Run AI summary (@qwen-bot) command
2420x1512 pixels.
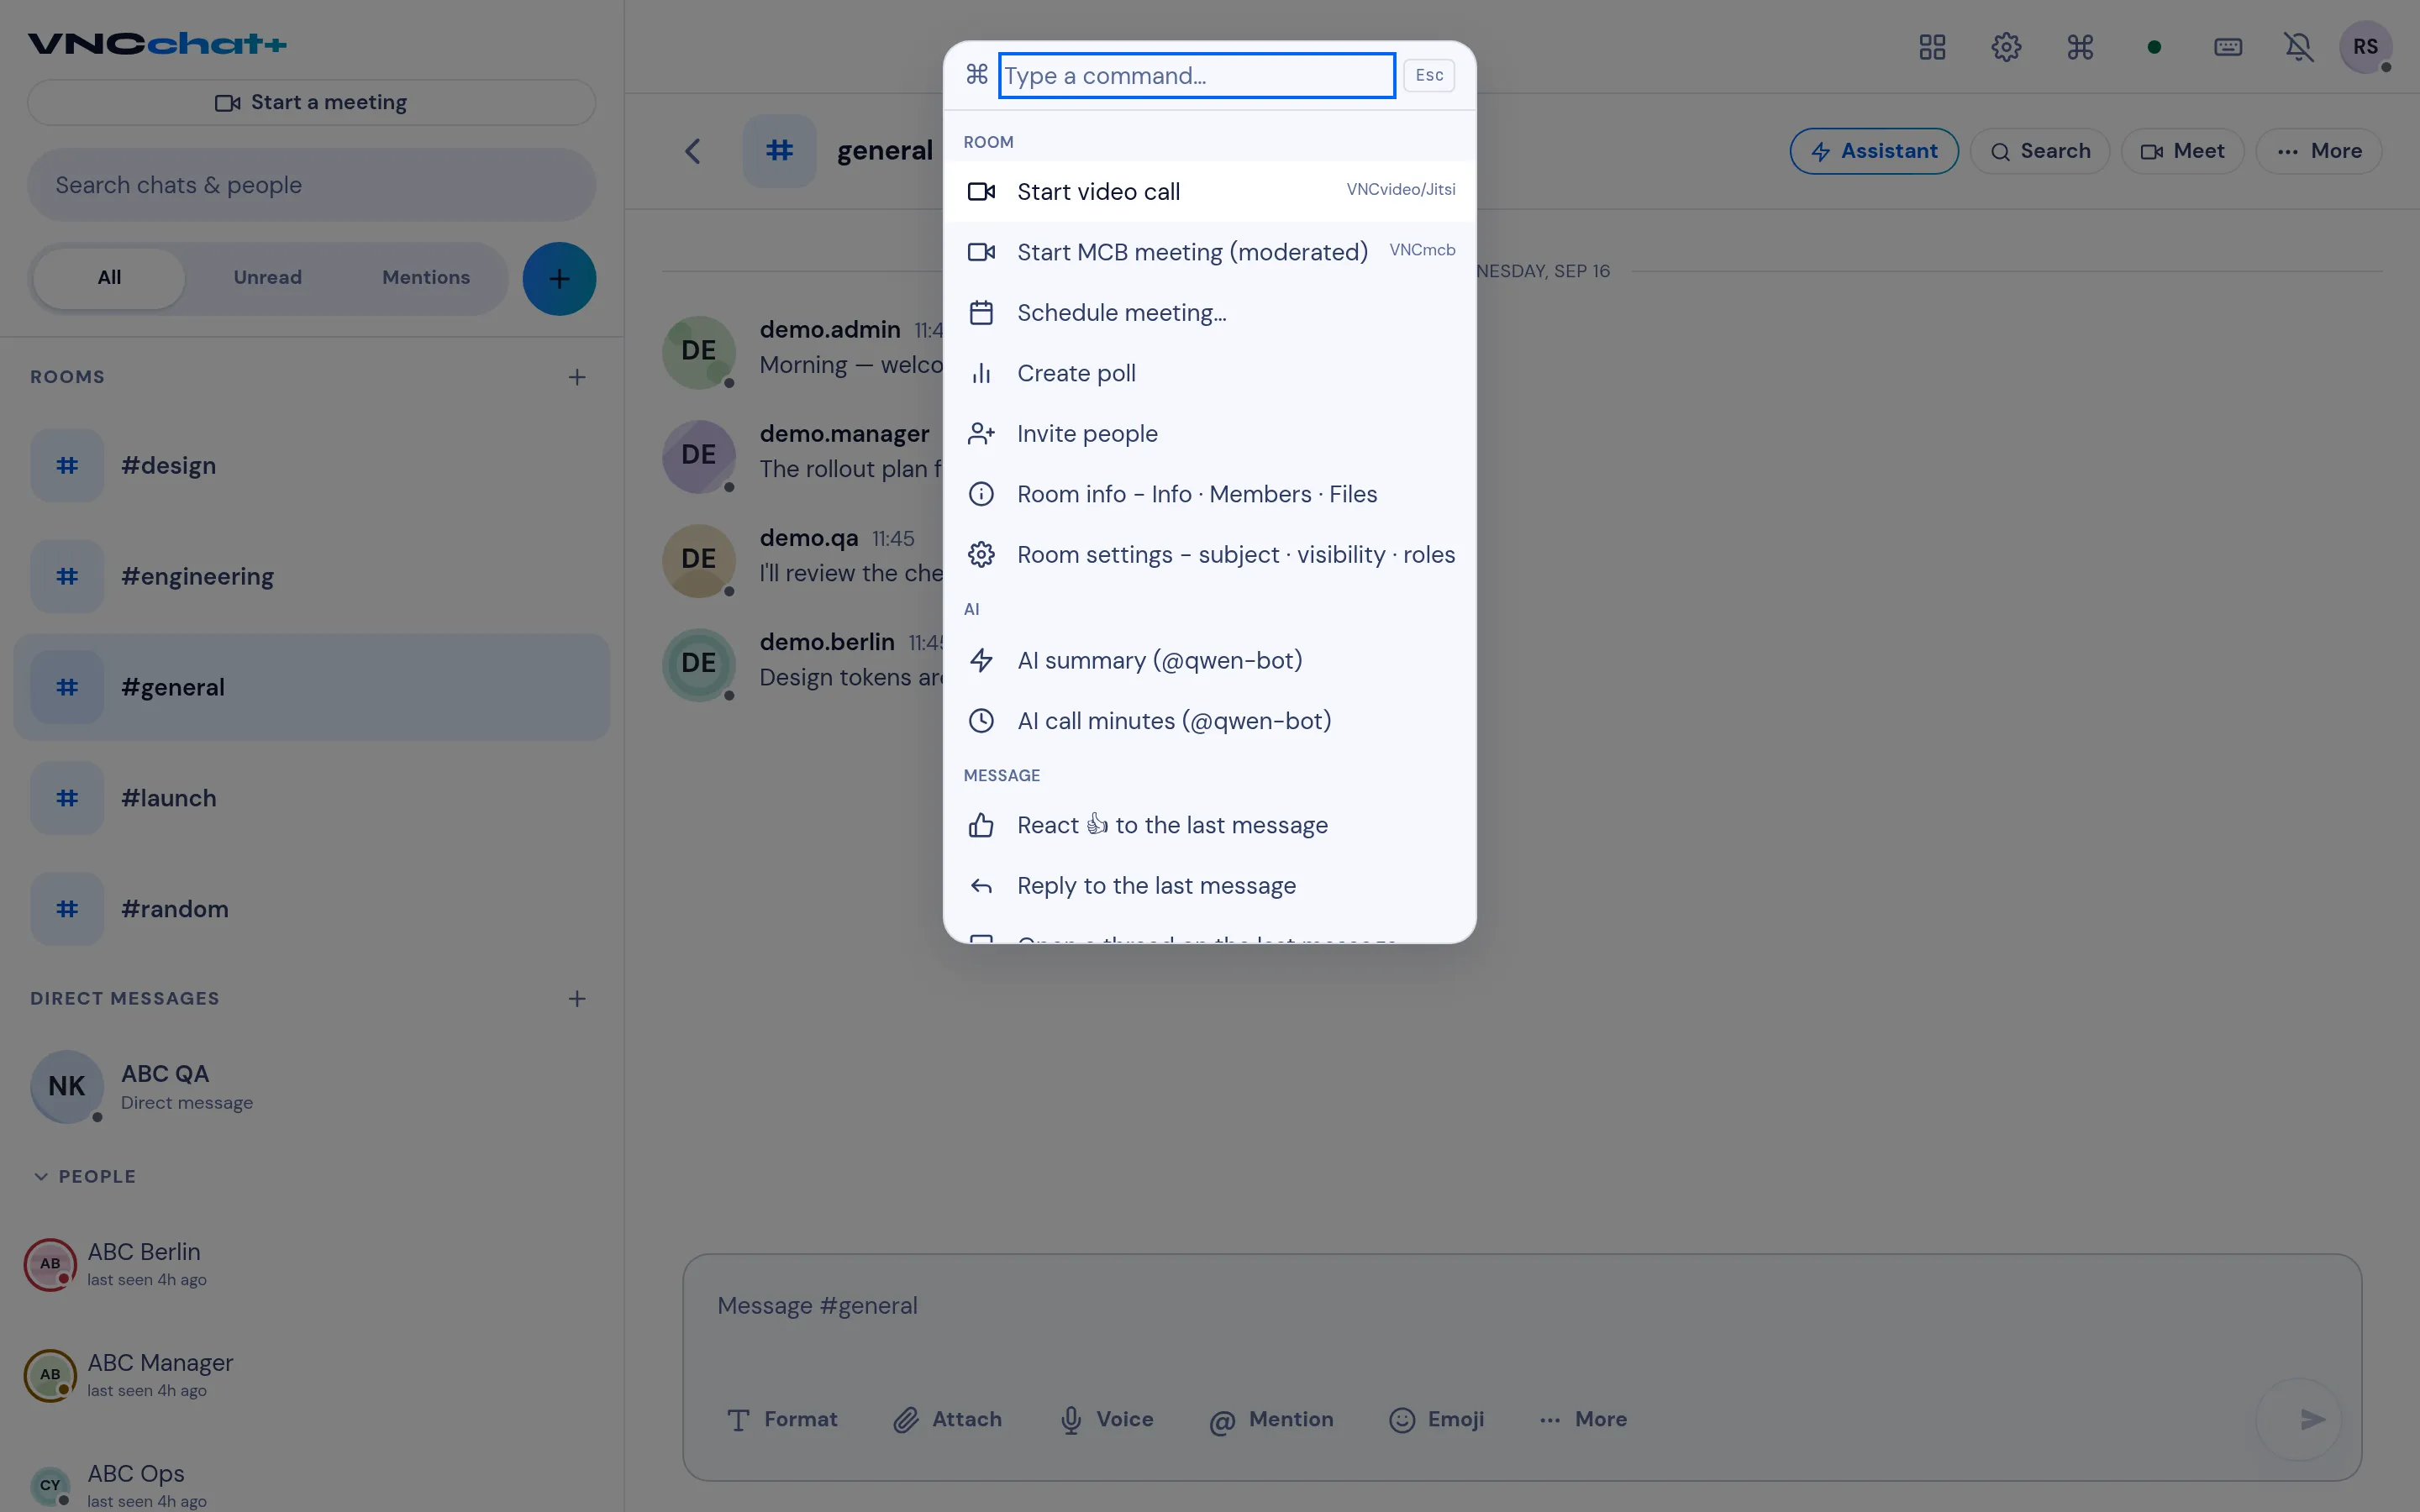coord(1209,660)
